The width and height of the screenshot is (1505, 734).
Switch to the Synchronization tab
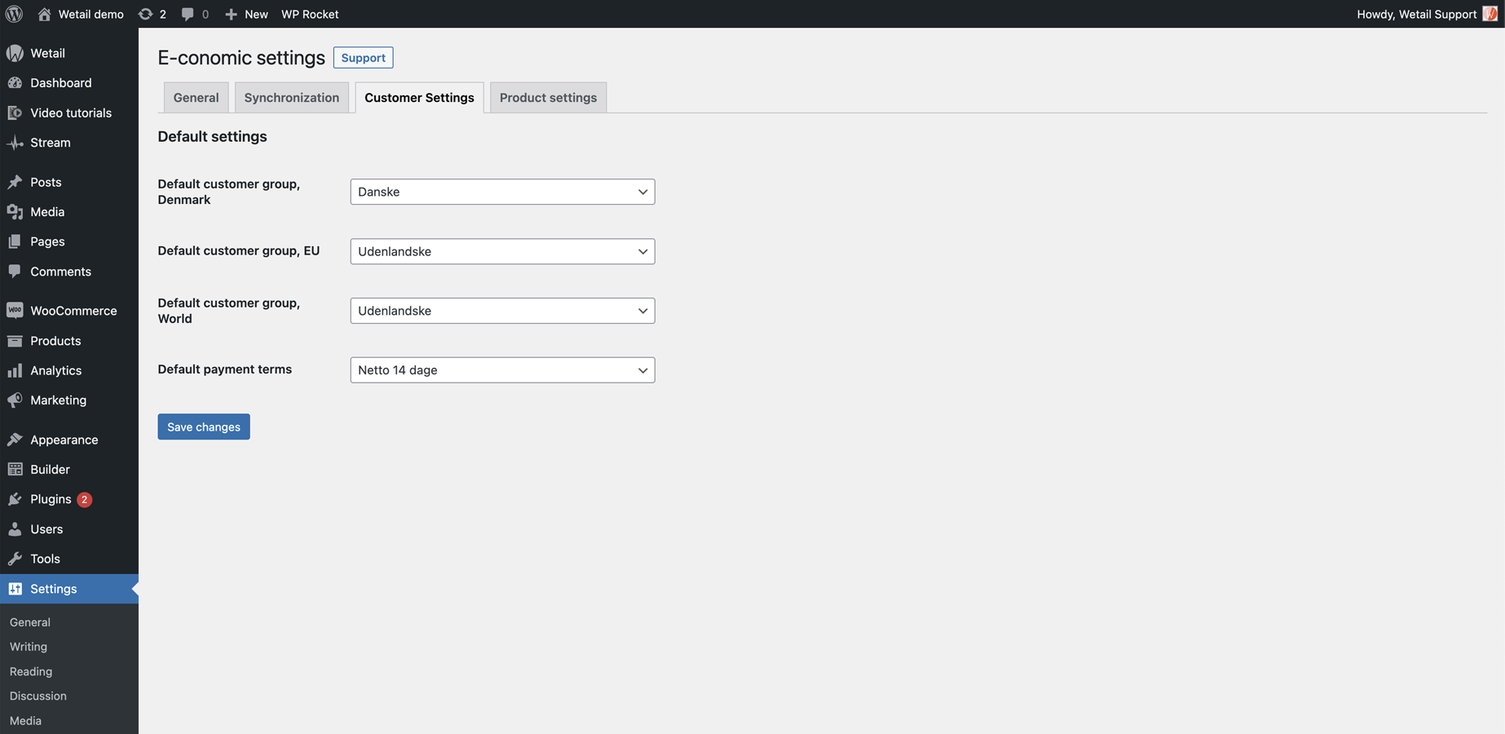click(x=291, y=98)
